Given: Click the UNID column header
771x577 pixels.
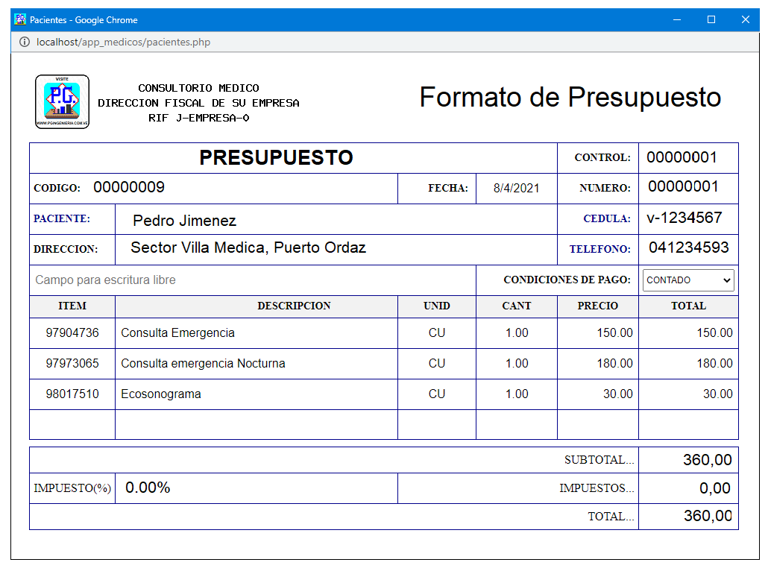Looking at the screenshot, I should coord(437,306).
